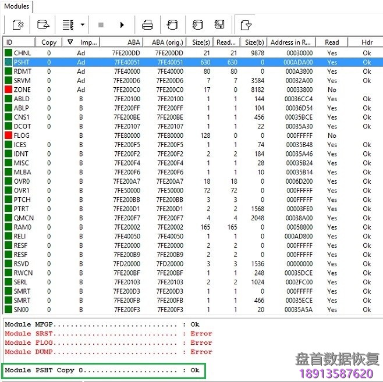Click the database read-back arrow icon
The width and height of the screenshot is (383, 382).
coord(172,24)
